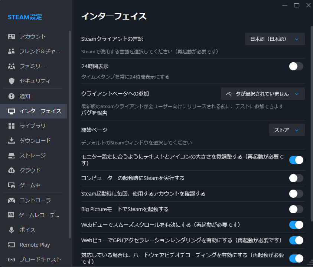Minimize the Steam settings window
The width and height of the screenshot is (313, 267).
pyautogui.click(x=285, y=6)
